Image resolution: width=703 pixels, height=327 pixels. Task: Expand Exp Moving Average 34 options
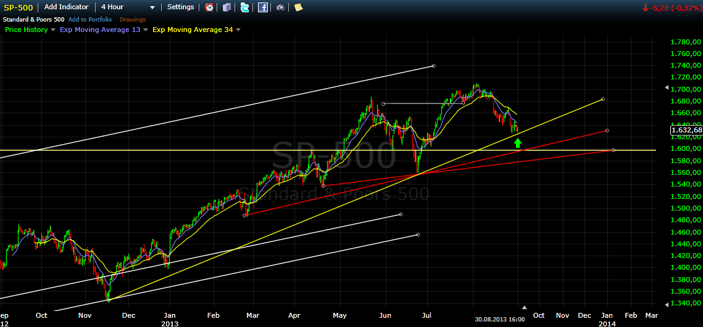(238, 30)
